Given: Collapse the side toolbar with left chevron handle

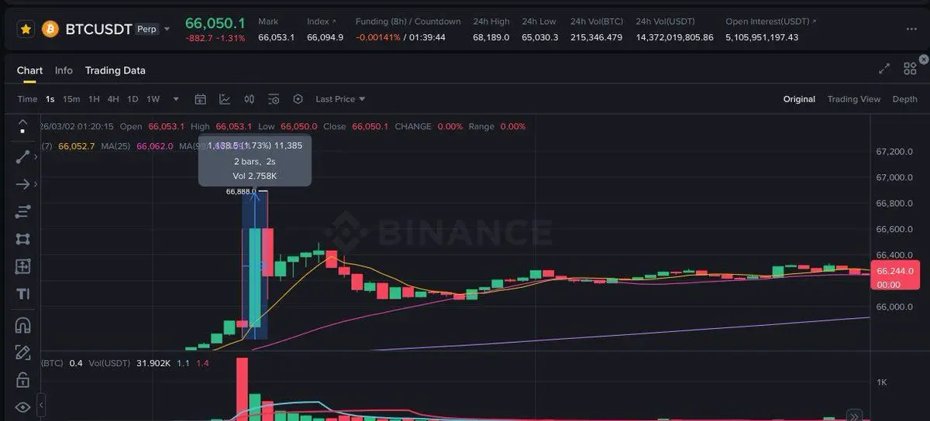Looking at the screenshot, I should click(40, 406).
